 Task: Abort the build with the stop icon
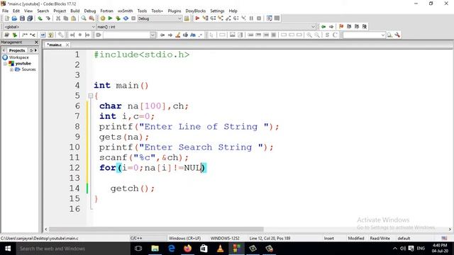133,18
